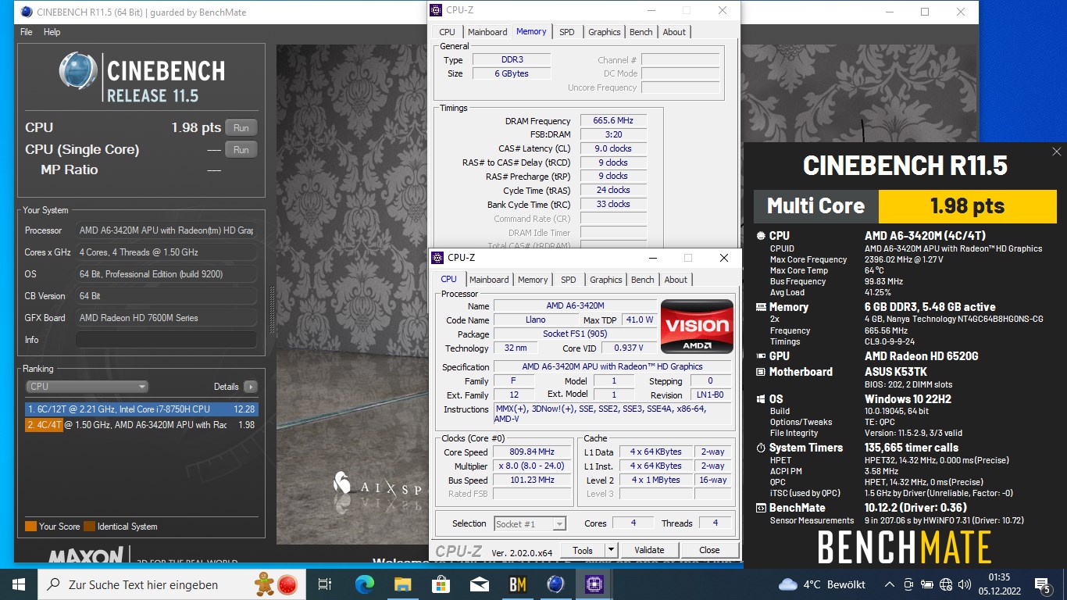Click the Processor field in Your System
This screenshot has width=1067, height=600.
[166, 230]
